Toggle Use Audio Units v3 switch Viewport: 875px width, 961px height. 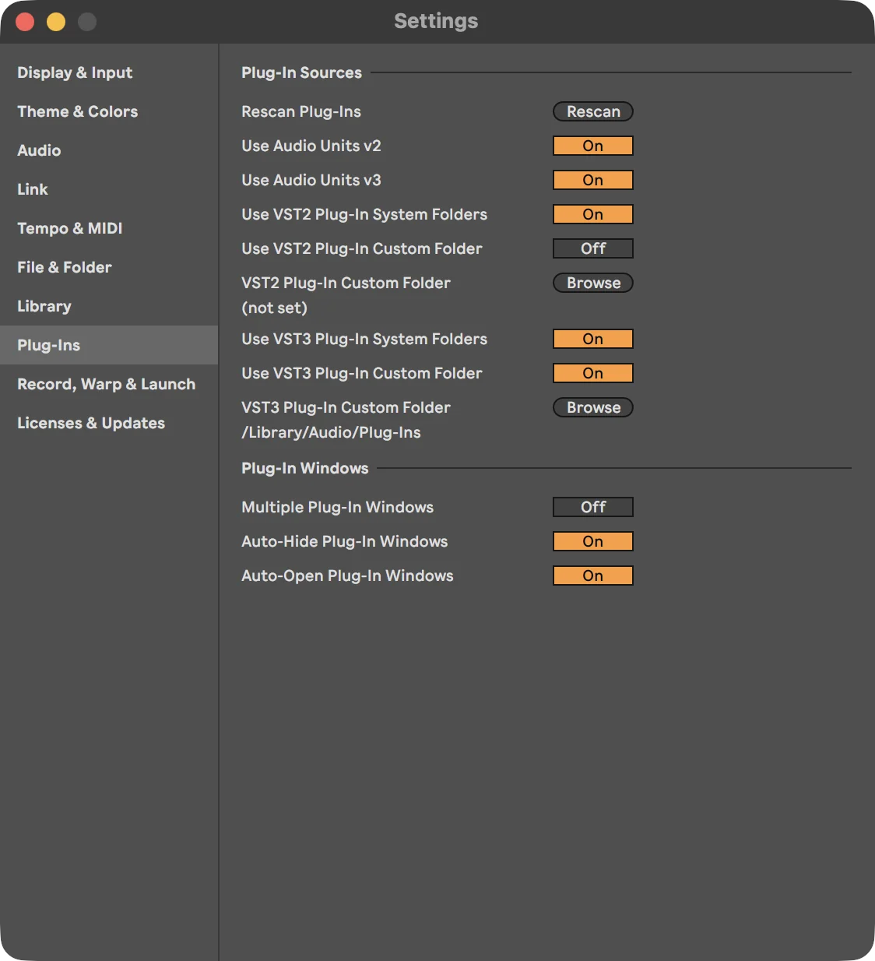point(593,180)
